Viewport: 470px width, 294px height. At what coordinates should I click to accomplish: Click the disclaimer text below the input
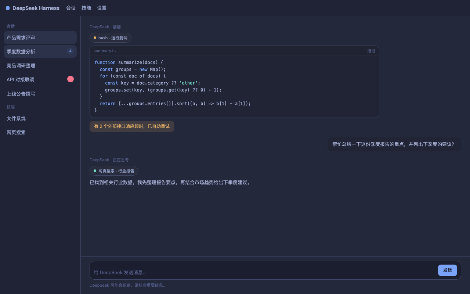coord(128,285)
